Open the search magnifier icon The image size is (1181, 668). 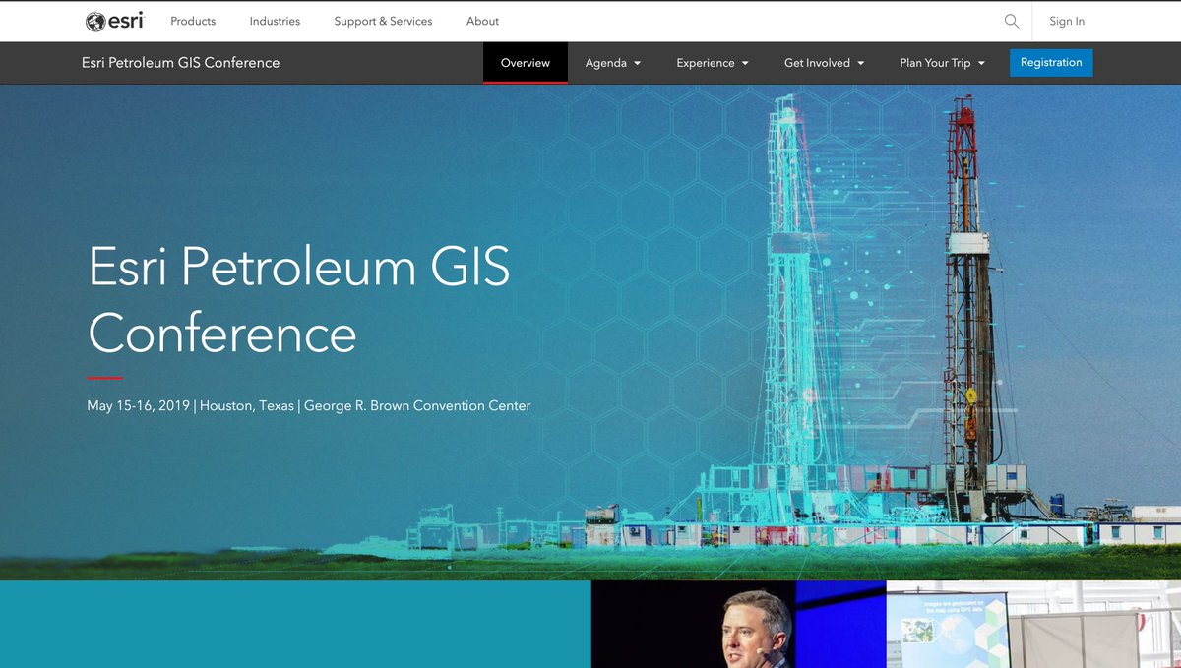[x=1012, y=21]
